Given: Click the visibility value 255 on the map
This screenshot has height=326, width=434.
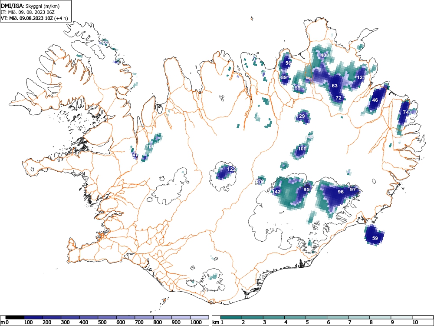Looking at the screenshot, I should pos(296,88).
